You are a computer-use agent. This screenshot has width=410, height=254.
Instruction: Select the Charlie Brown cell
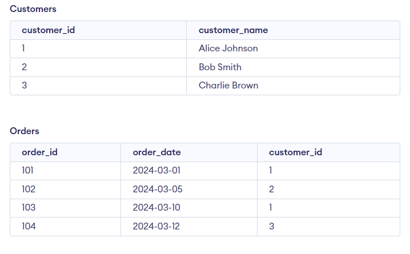tap(228, 86)
